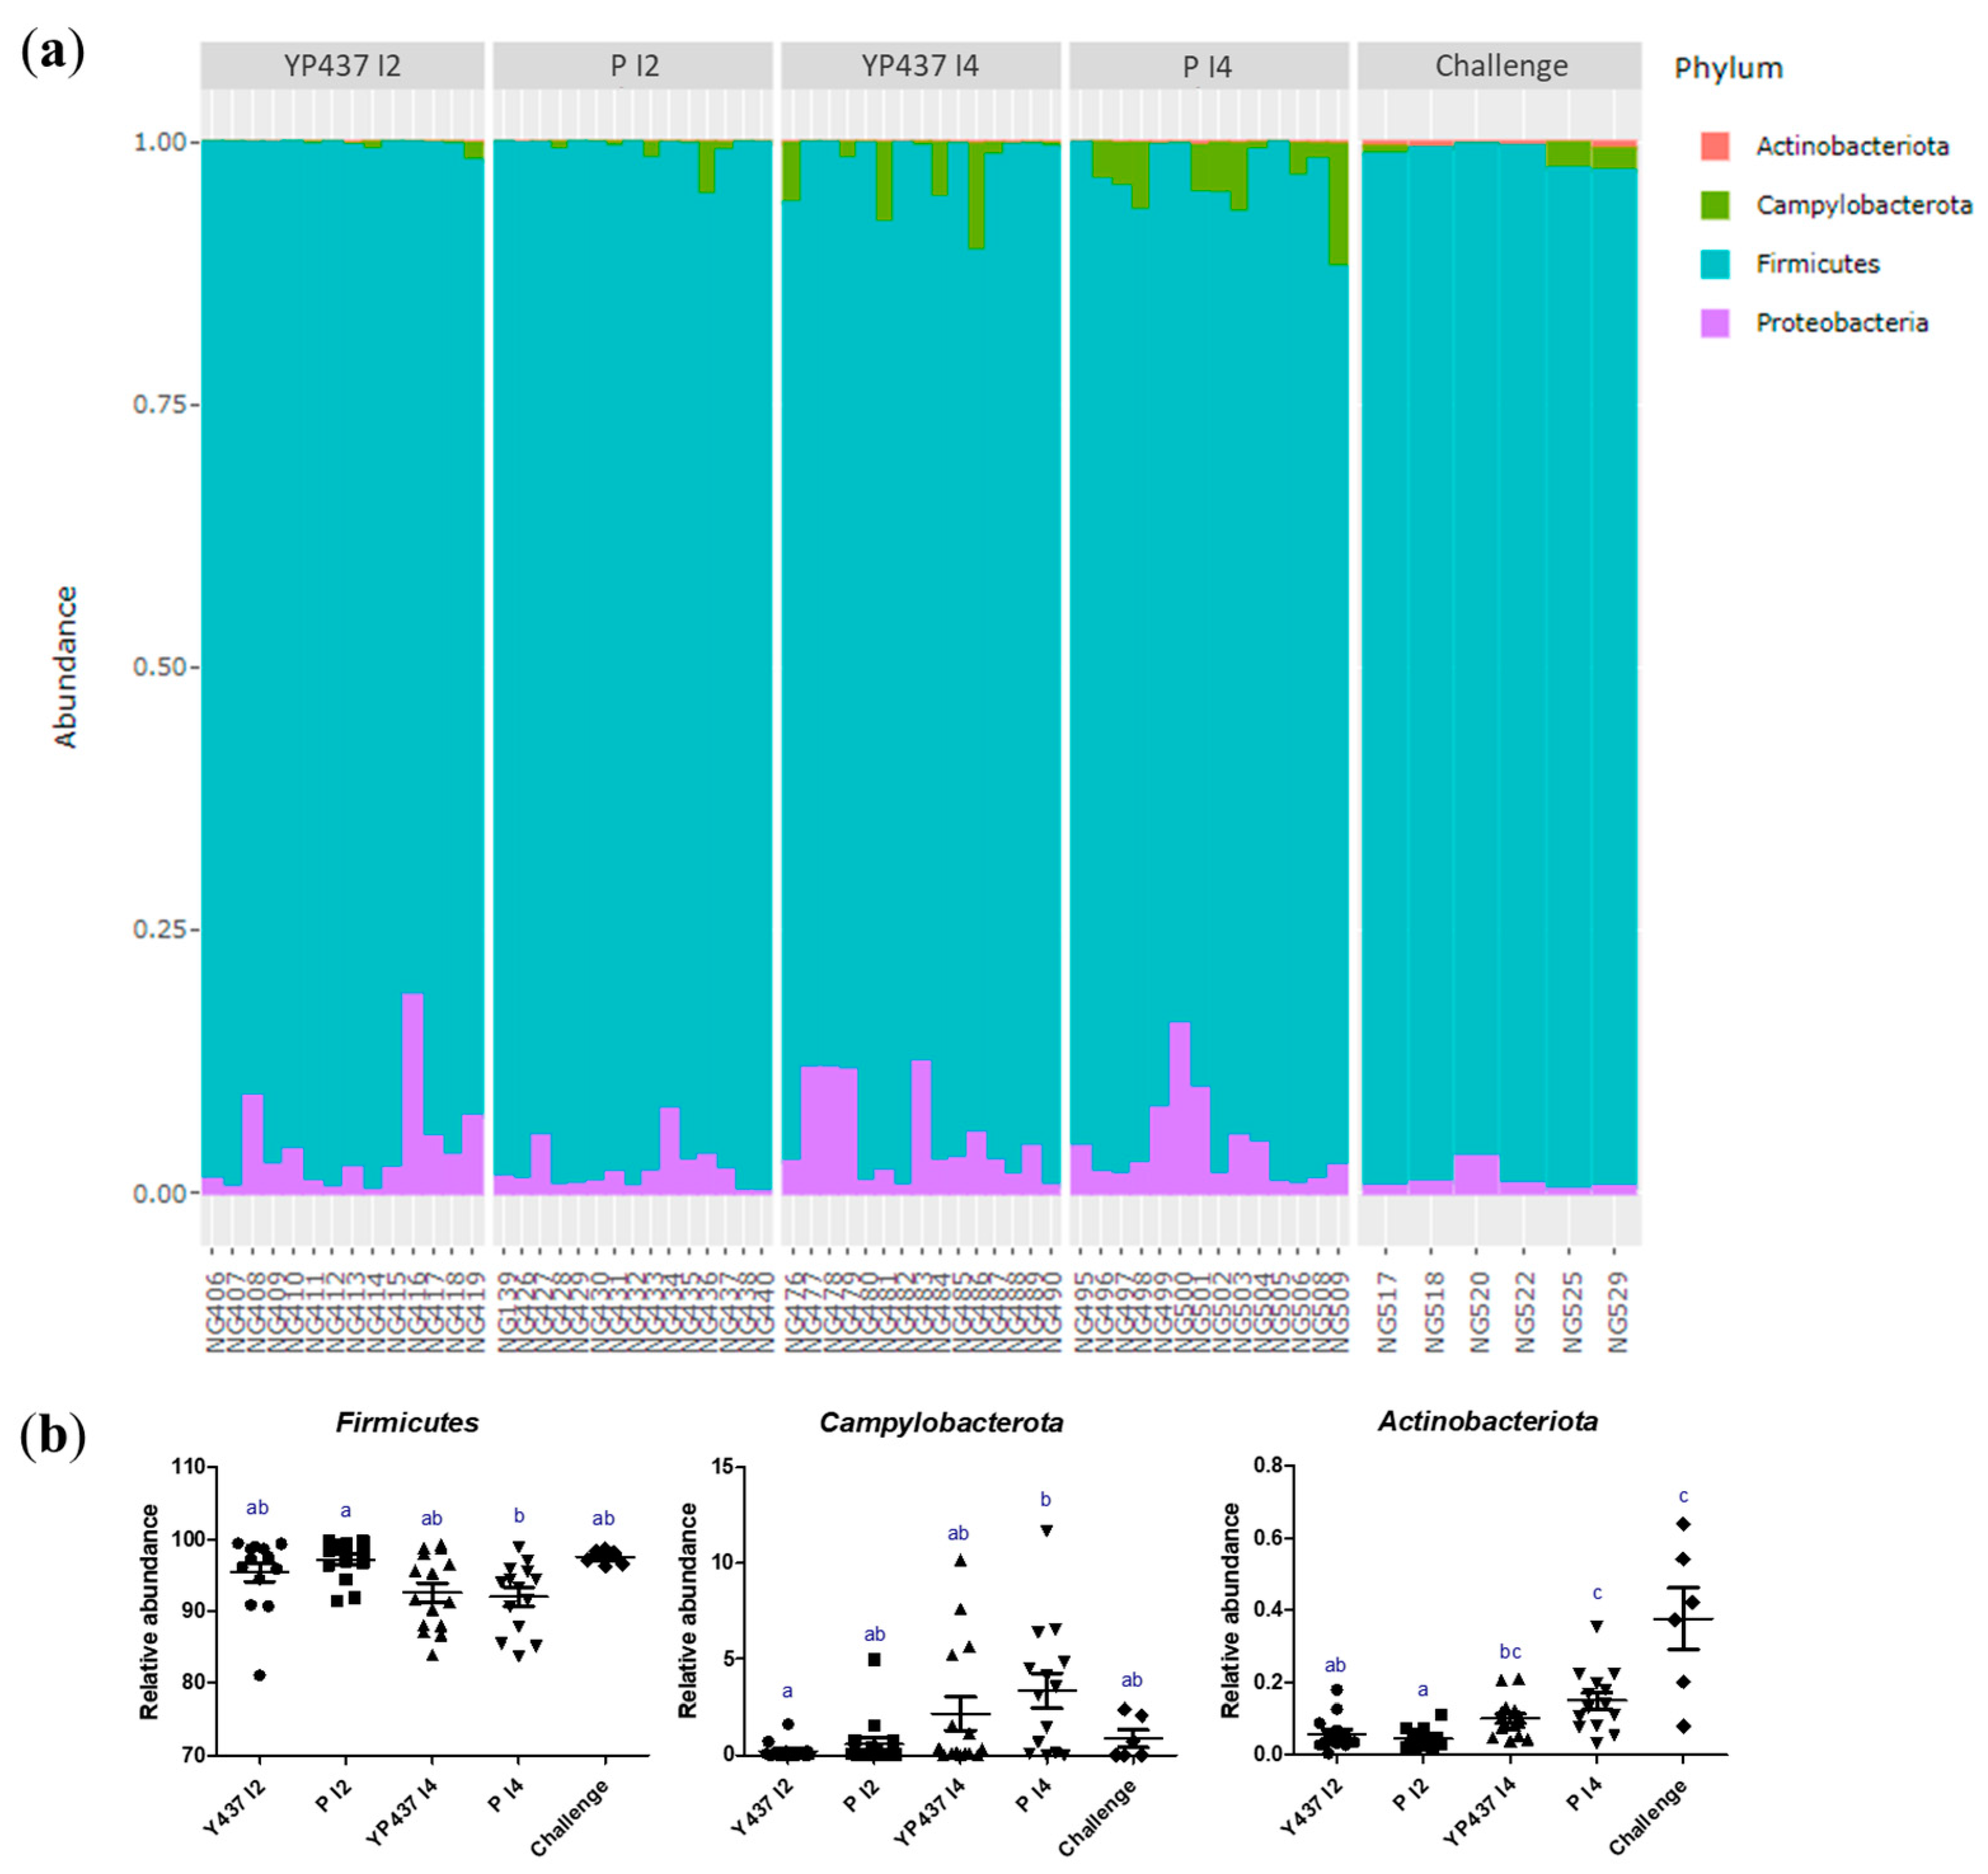This screenshot has width=1988, height=1874.
Task: Select the YP437 I2 facet header
Action: (x=342, y=66)
